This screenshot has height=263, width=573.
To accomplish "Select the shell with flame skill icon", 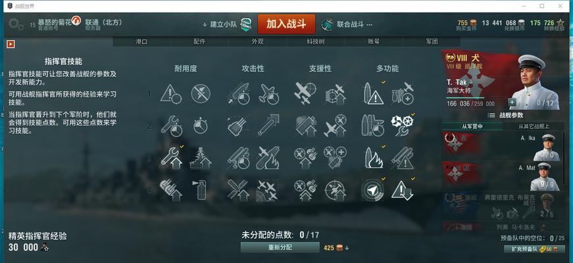I will pyautogui.click(x=373, y=158).
